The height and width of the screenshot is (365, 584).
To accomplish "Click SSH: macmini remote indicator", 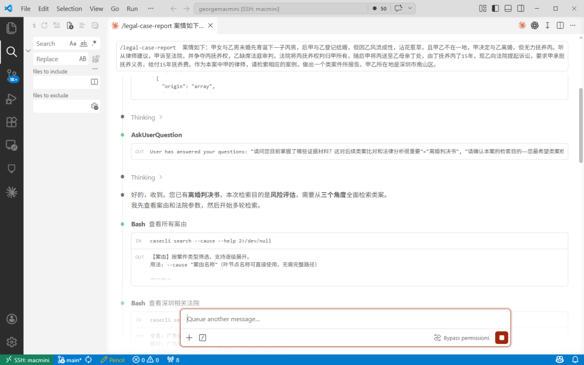I will 28,360.
